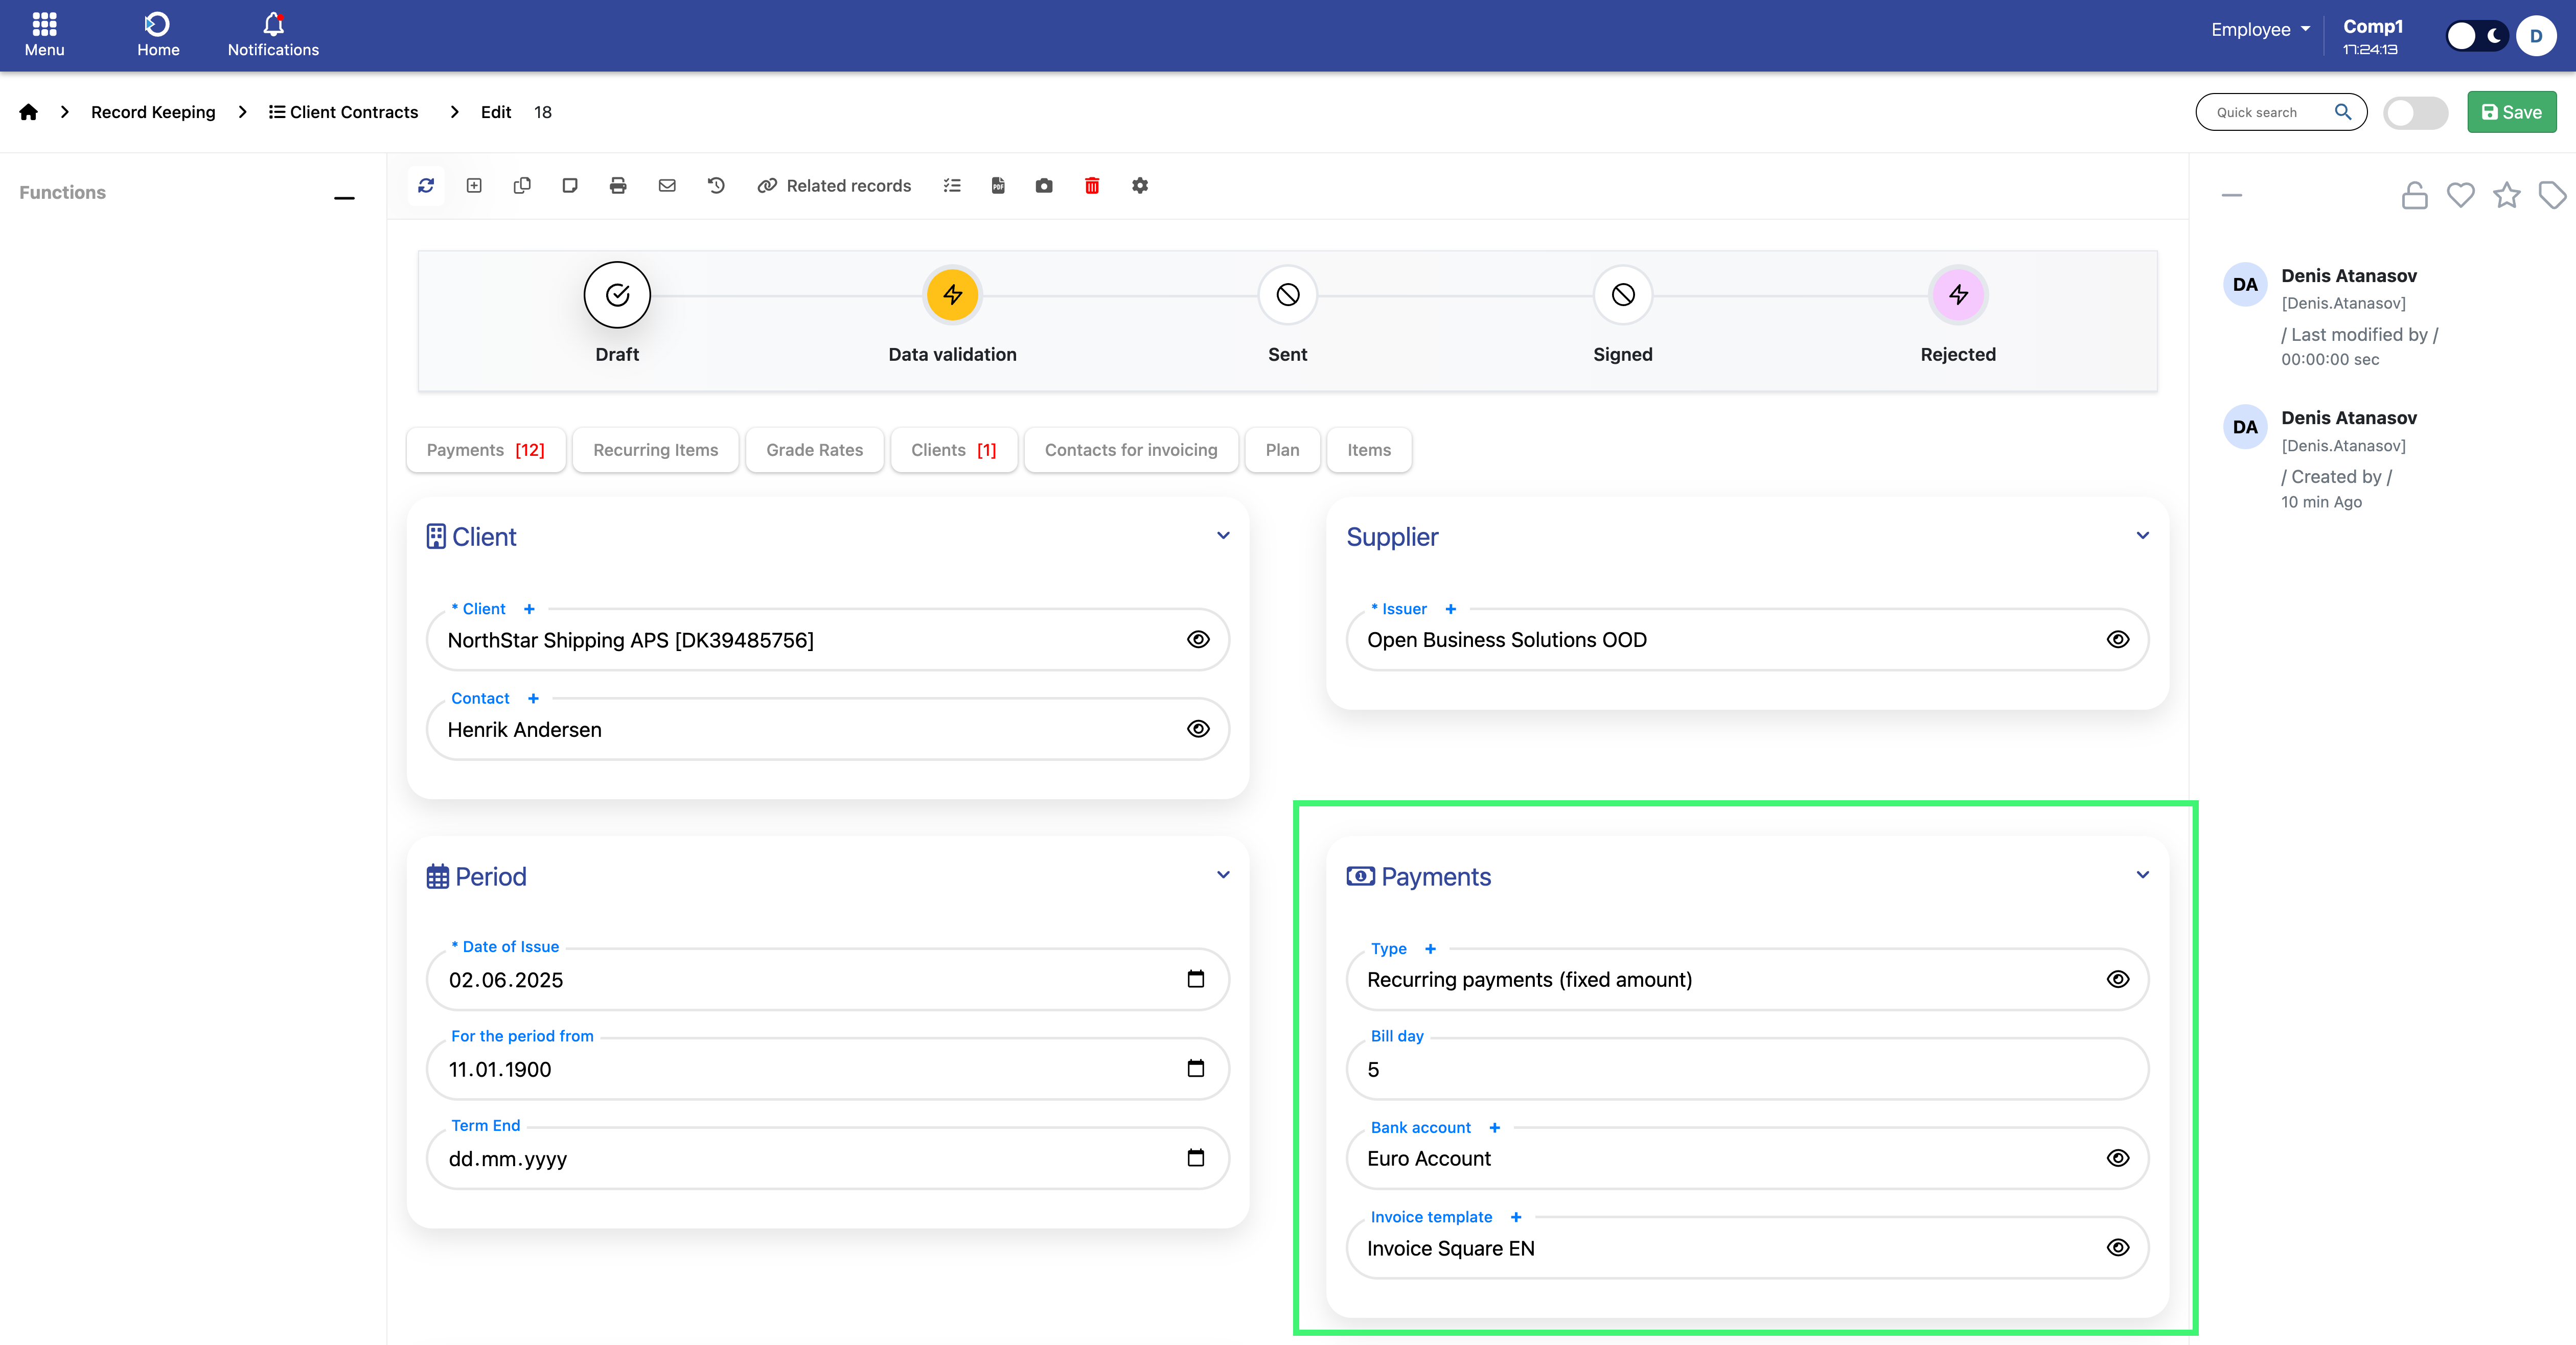This screenshot has width=2576, height=1345.
Task: View change history with the clock-arrow icon
Action: [x=716, y=185]
